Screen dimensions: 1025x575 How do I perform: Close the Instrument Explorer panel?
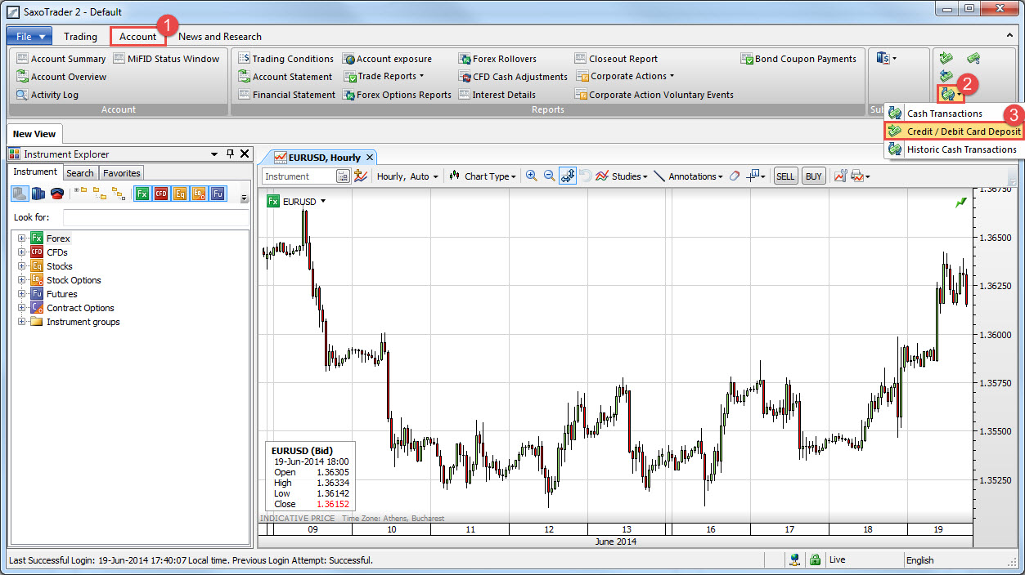pos(244,154)
